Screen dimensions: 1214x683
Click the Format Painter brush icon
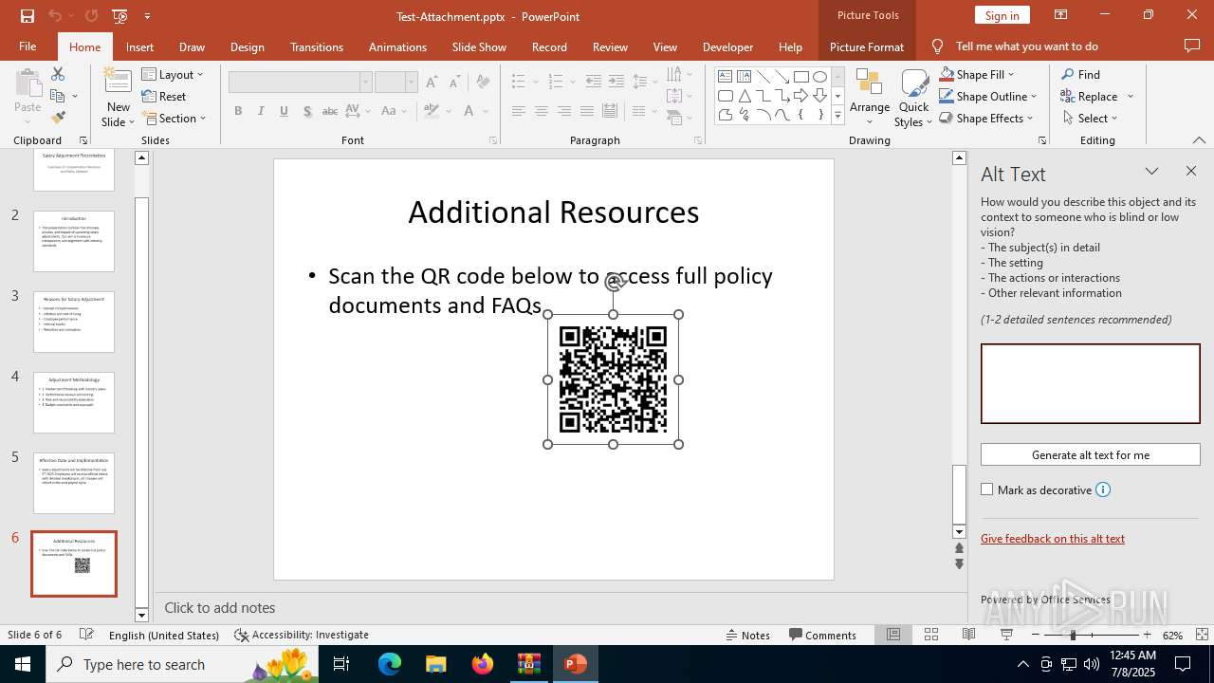tap(58, 118)
